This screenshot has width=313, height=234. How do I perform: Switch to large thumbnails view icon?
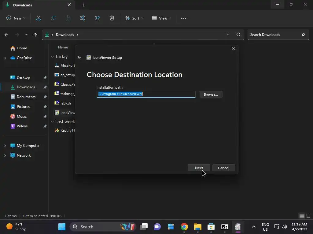pyautogui.click(x=308, y=216)
